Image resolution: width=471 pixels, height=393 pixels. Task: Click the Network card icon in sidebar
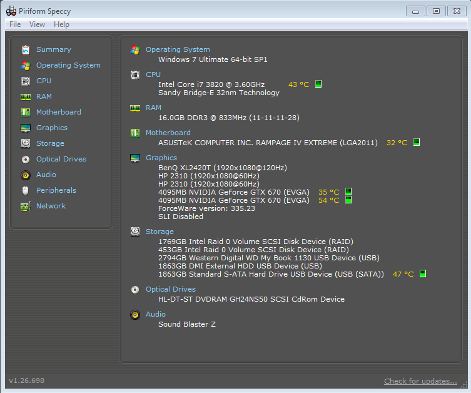click(26, 207)
